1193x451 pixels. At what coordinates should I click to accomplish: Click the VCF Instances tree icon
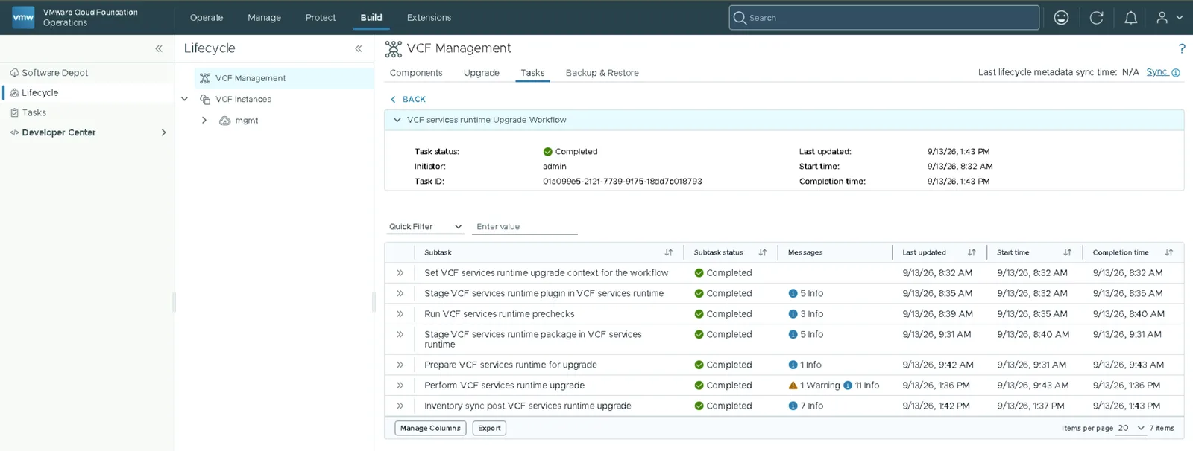[205, 99]
